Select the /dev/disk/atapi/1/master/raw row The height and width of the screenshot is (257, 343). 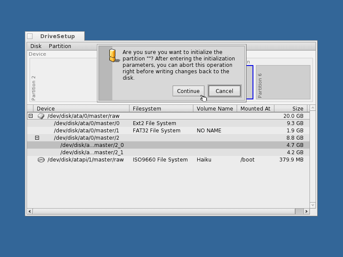coord(168,160)
